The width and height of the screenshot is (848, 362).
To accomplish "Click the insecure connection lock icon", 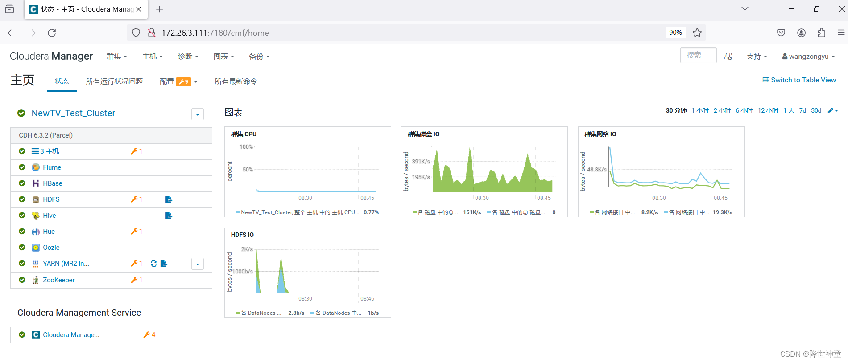I will point(152,33).
